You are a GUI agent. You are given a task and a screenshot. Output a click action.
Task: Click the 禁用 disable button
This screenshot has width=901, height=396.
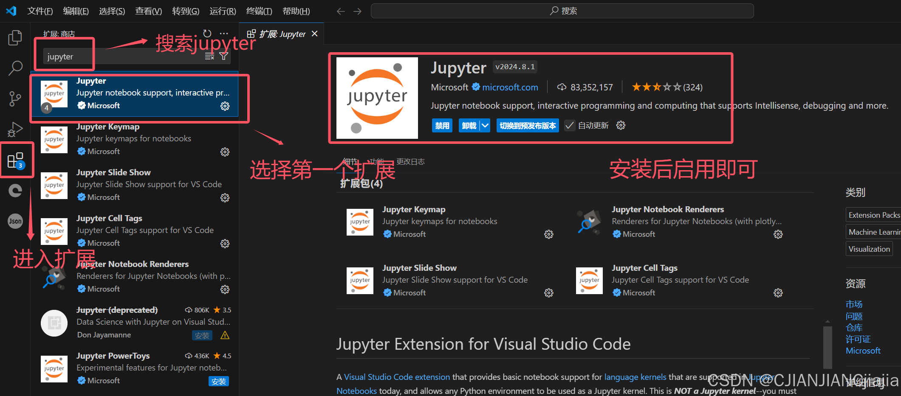click(442, 126)
